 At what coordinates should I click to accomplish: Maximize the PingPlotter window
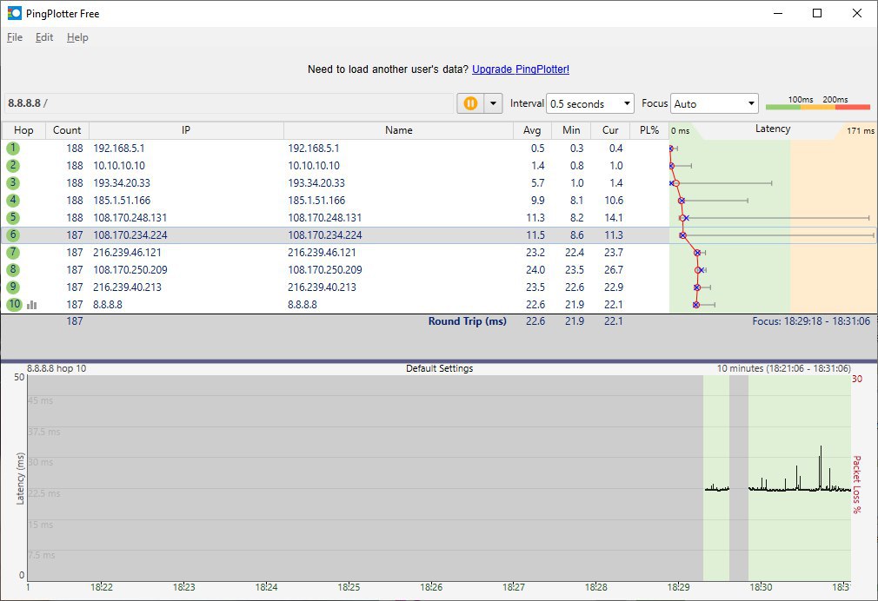tap(817, 13)
